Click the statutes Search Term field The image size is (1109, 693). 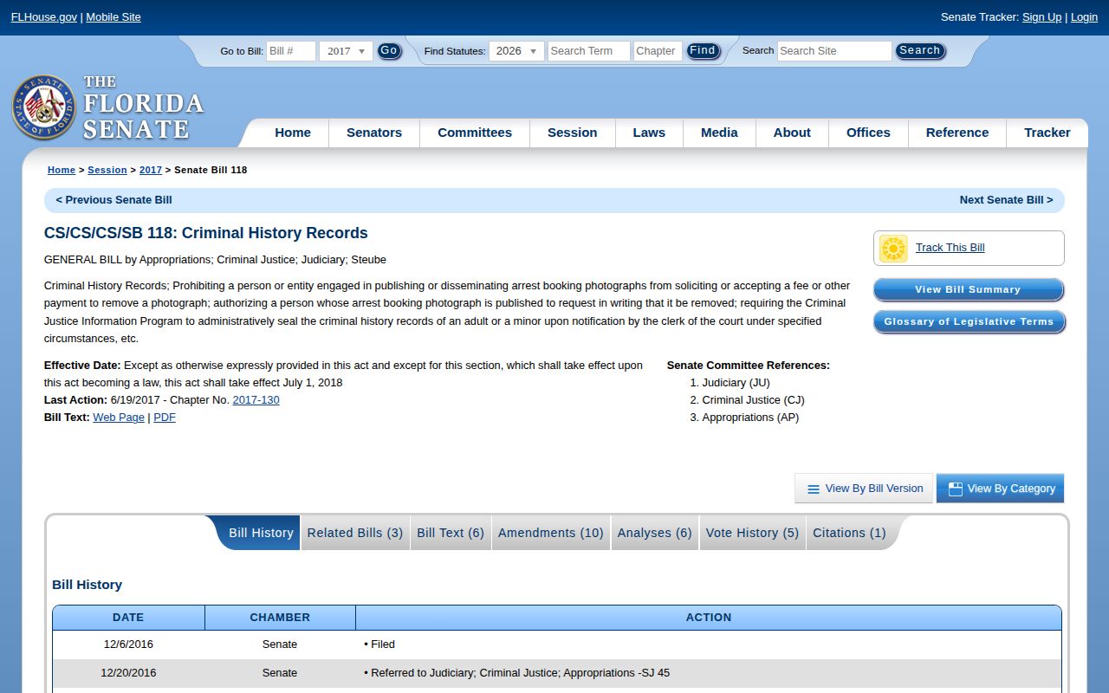tap(589, 51)
